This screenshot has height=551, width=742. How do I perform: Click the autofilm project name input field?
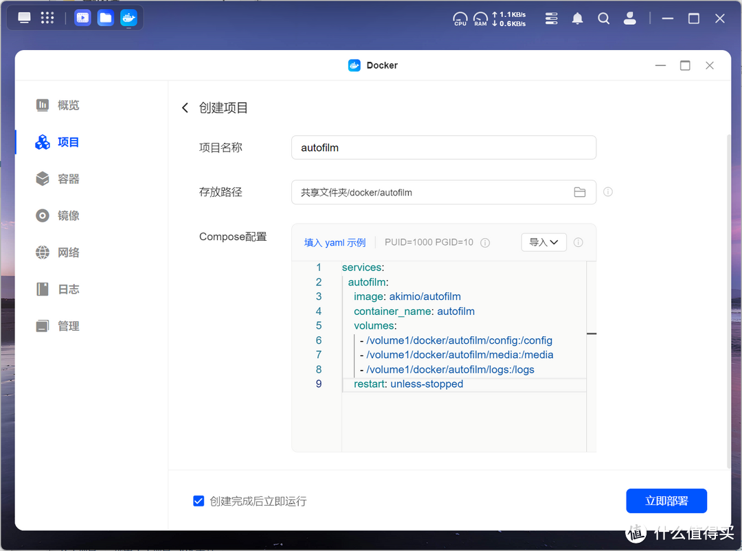pyautogui.click(x=443, y=147)
